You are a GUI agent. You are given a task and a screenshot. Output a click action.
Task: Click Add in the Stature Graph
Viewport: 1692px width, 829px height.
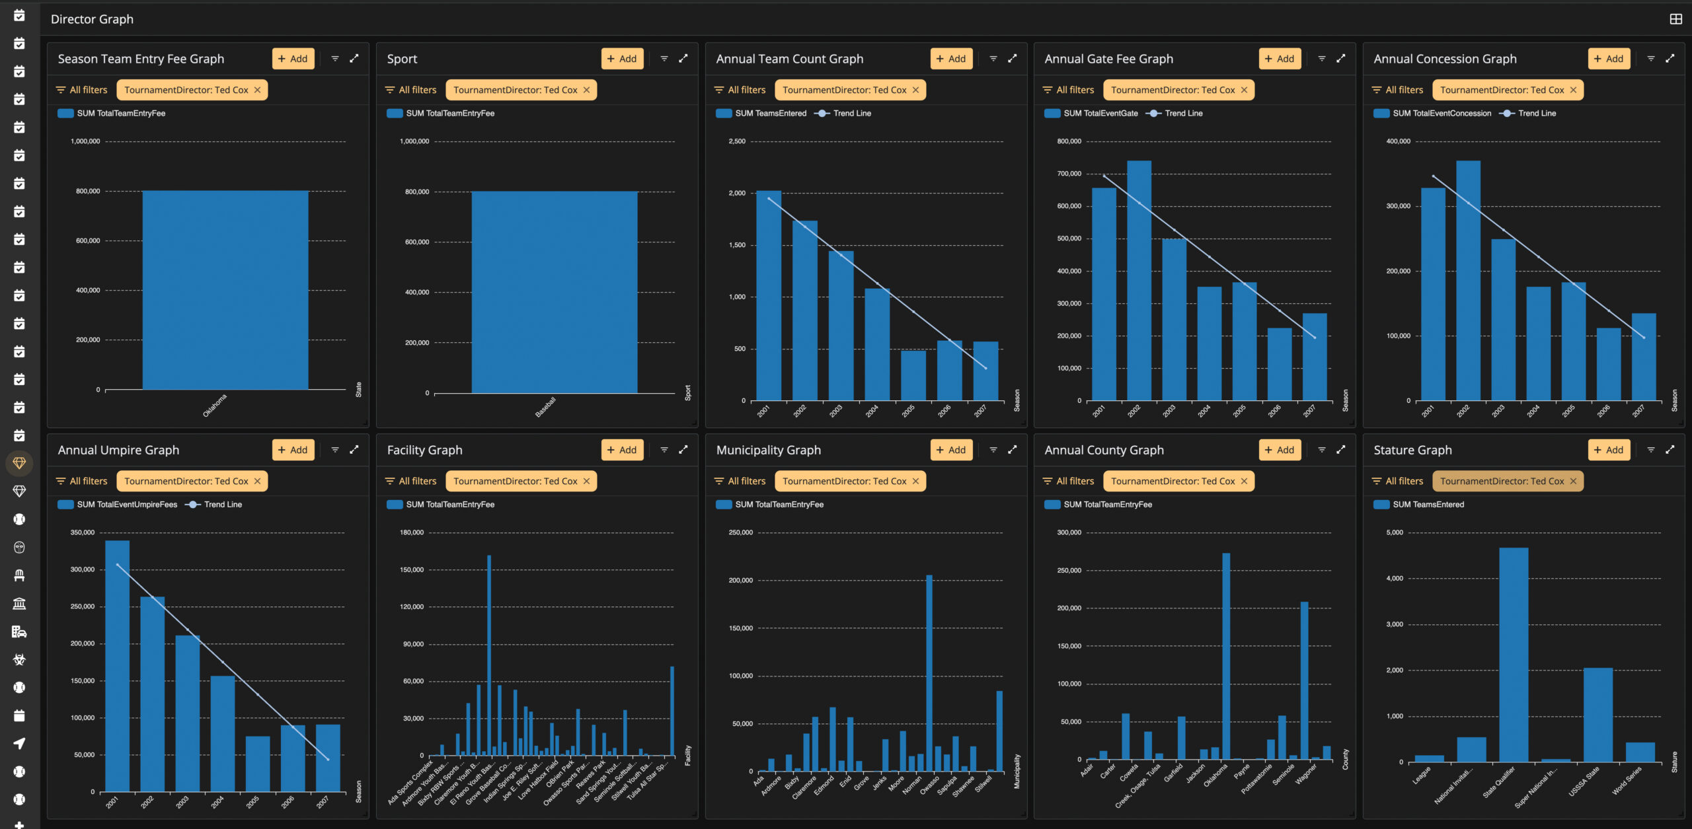tap(1609, 450)
